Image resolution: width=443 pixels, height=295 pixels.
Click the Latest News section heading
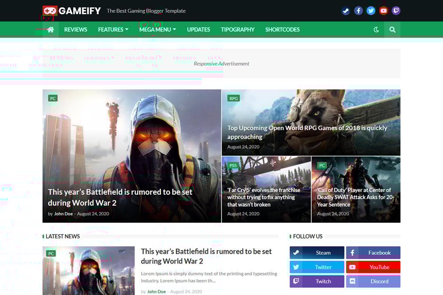coord(63,236)
